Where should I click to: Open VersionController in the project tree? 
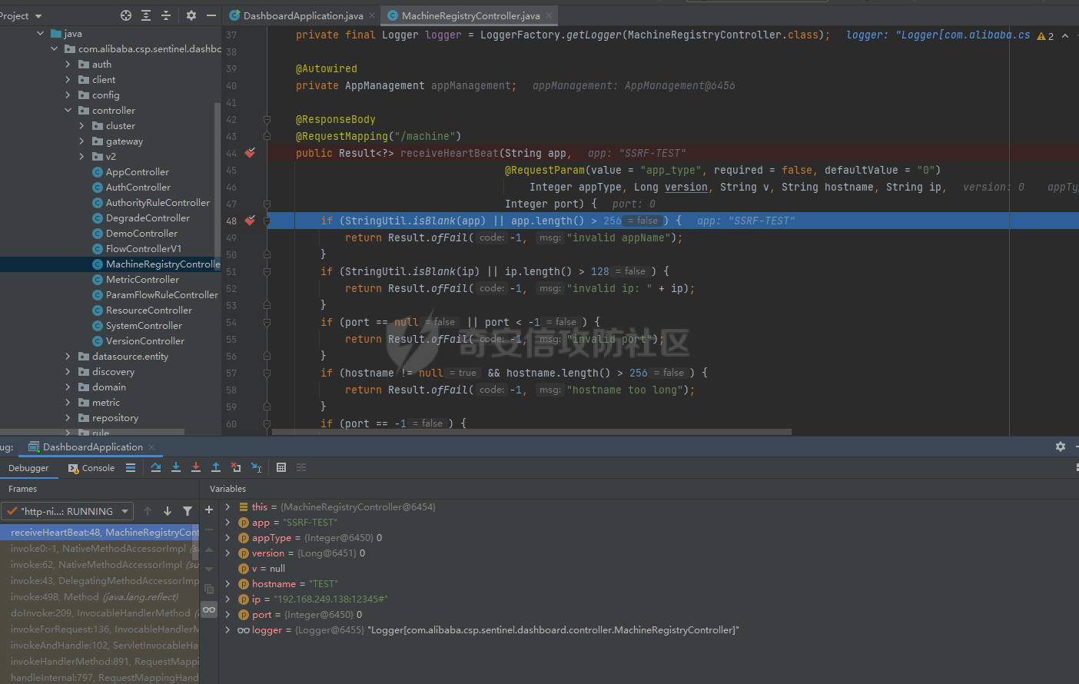144,341
